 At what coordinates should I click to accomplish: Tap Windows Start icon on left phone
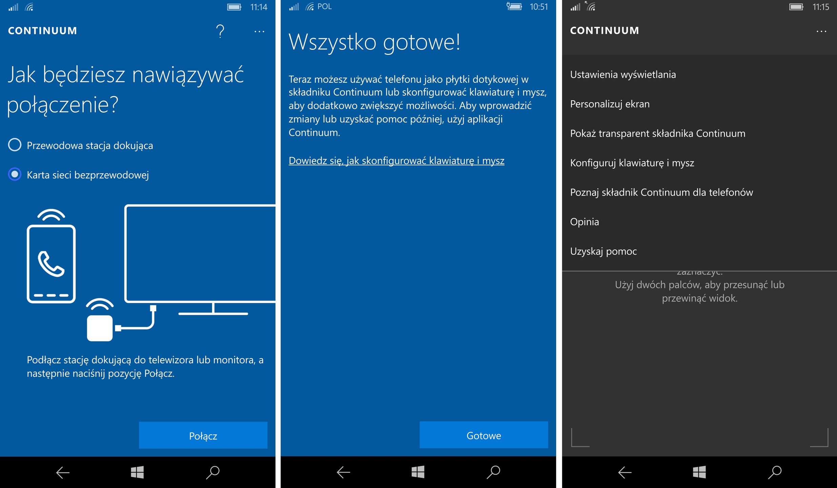tap(137, 472)
